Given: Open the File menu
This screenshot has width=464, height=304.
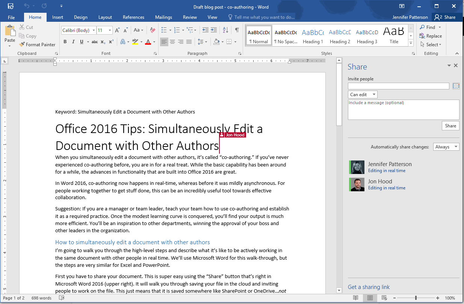Looking at the screenshot, I should (x=11, y=17).
